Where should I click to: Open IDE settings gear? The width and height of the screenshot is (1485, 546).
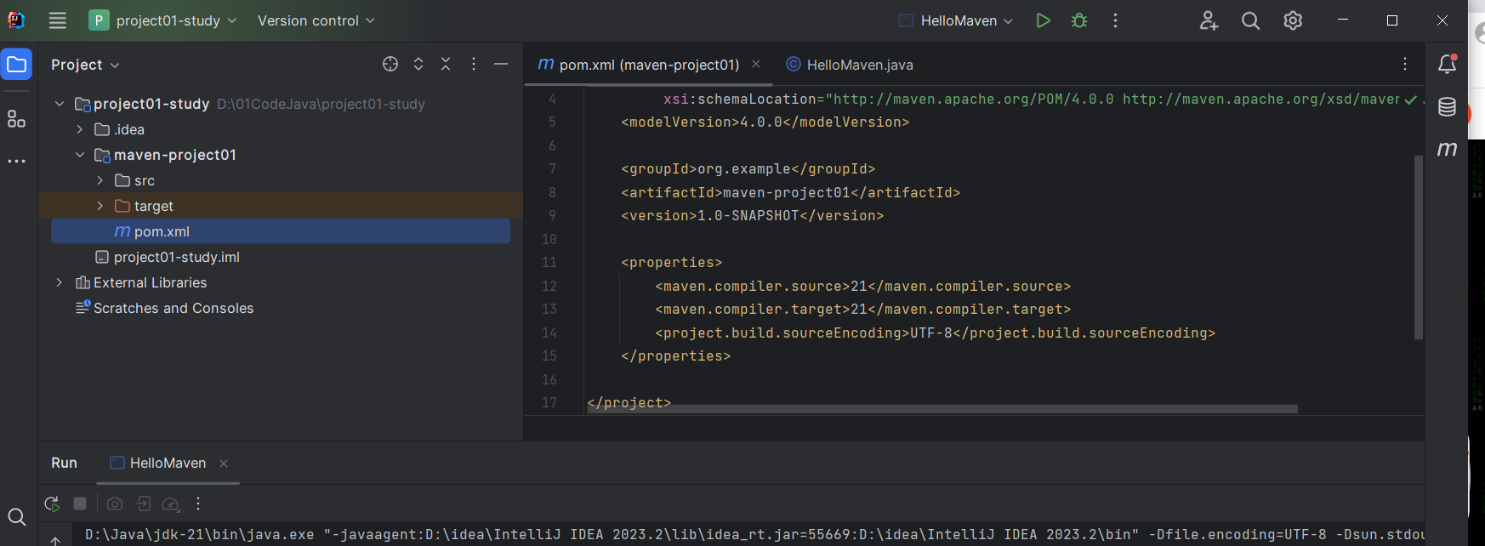point(1293,20)
